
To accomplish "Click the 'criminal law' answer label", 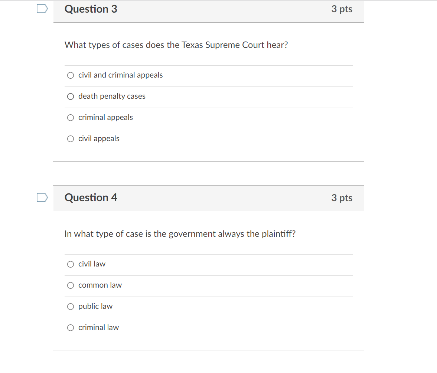I will coord(98,328).
